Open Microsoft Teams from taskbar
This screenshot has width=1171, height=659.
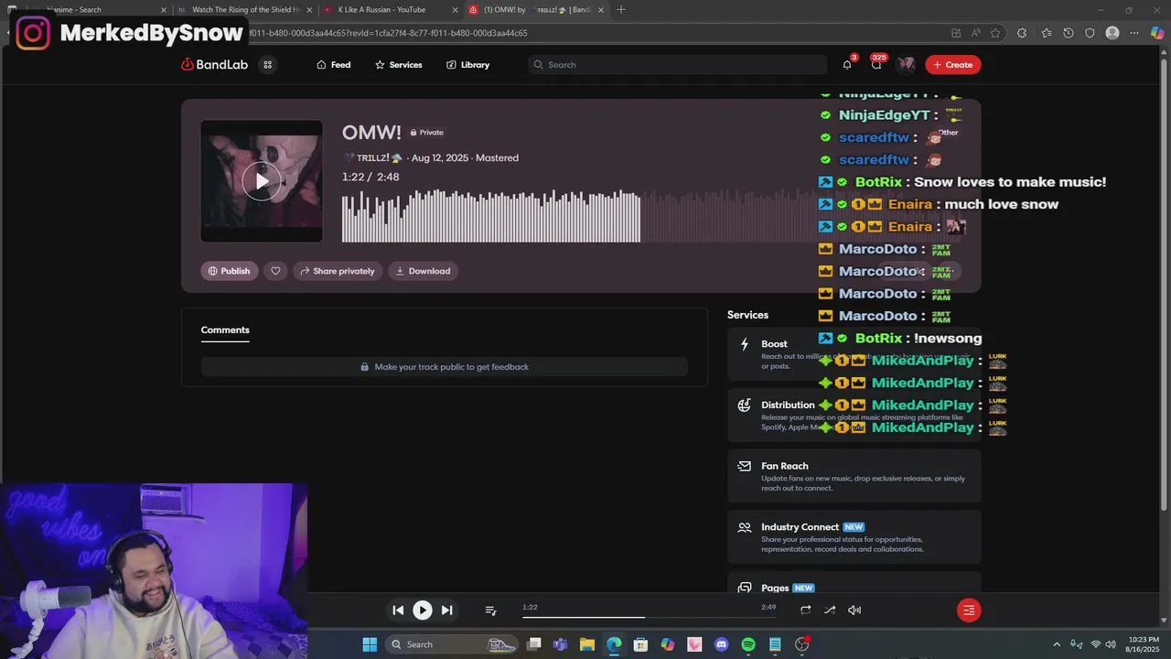click(x=560, y=644)
